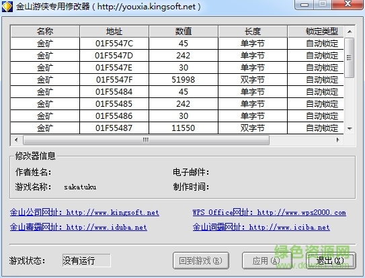Click 自动锁定 in row 01F55487
The height and width of the screenshot is (278, 365).
click(x=316, y=128)
